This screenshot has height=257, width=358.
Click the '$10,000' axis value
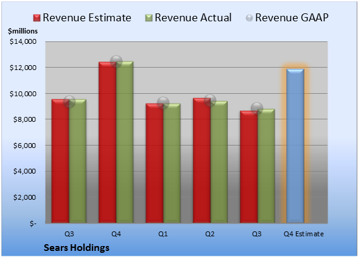tap(23, 94)
